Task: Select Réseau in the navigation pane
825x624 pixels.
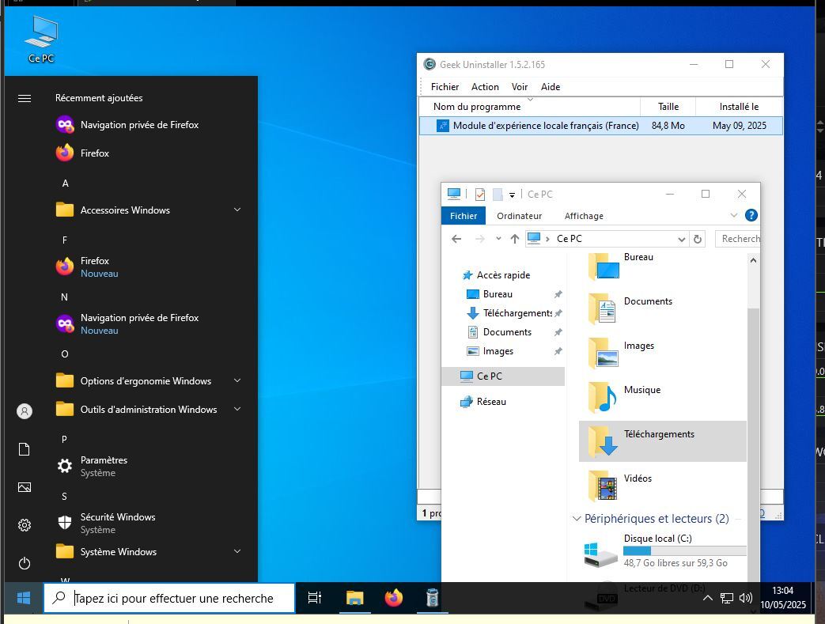Action: pos(490,402)
